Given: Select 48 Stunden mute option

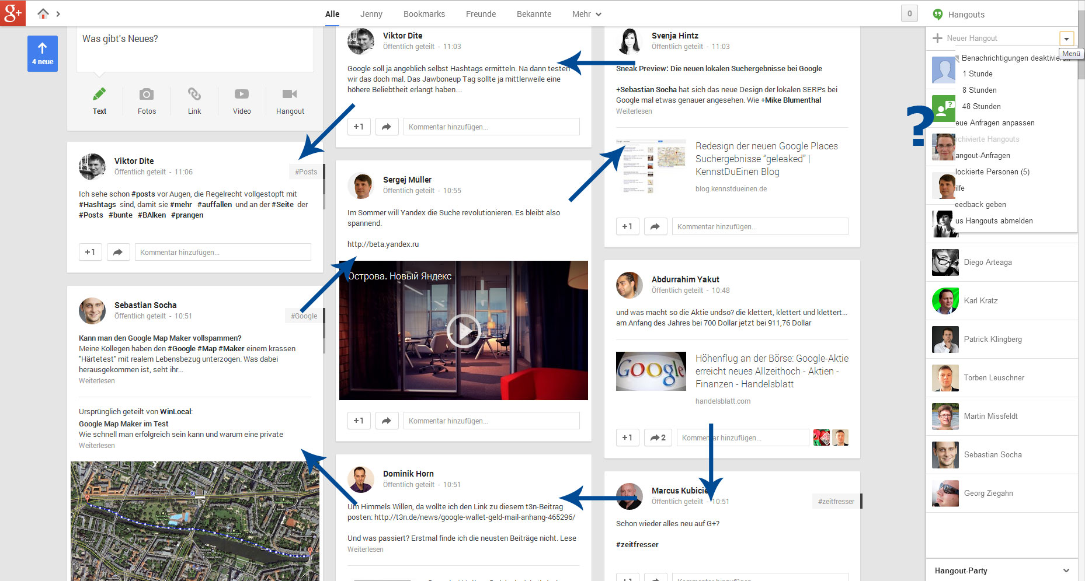Looking at the screenshot, I should (981, 106).
